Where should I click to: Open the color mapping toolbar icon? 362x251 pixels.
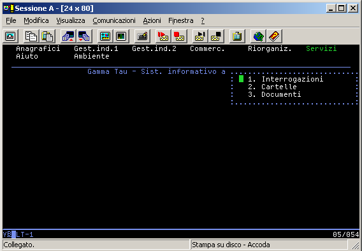[x=121, y=36]
